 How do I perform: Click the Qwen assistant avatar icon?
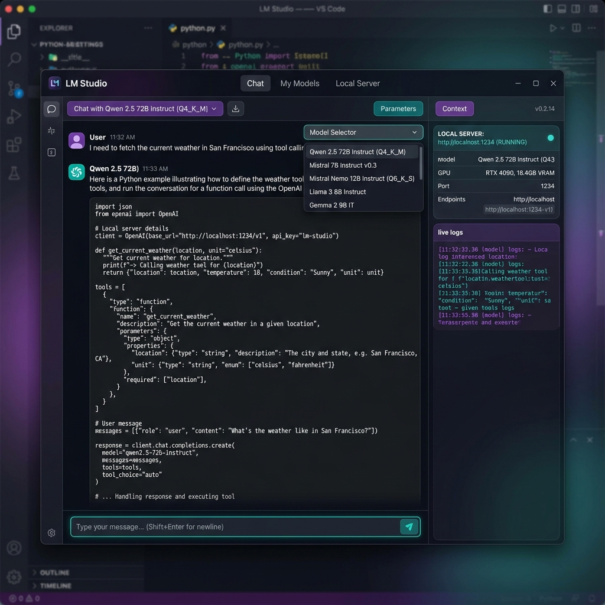(x=76, y=172)
